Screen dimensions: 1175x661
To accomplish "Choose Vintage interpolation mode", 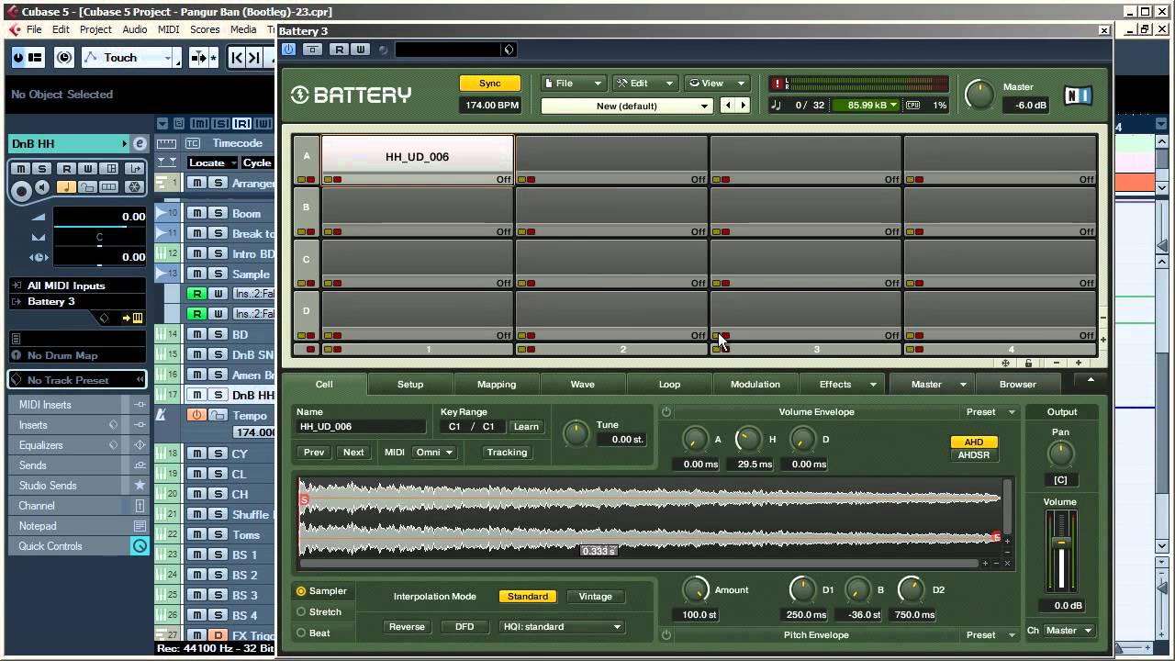I will pyautogui.click(x=595, y=597).
